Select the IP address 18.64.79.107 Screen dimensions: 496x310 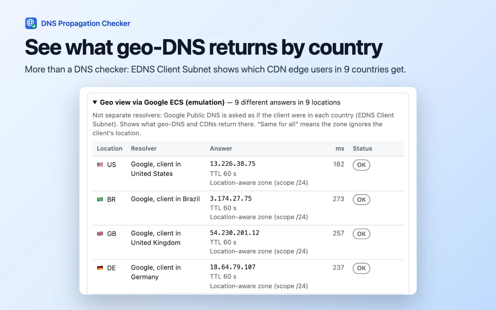coord(232,267)
